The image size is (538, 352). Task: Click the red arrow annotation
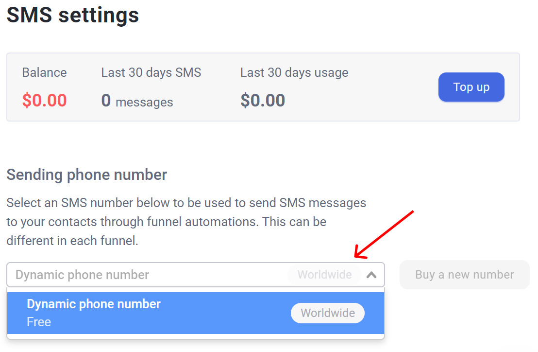click(x=384, y=234)
